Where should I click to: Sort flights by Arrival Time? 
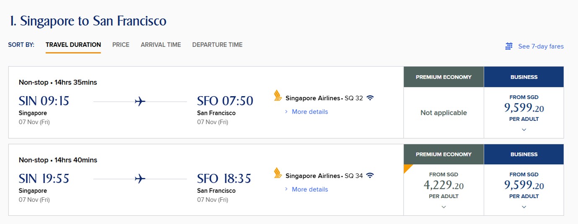[x=161, y=45]
